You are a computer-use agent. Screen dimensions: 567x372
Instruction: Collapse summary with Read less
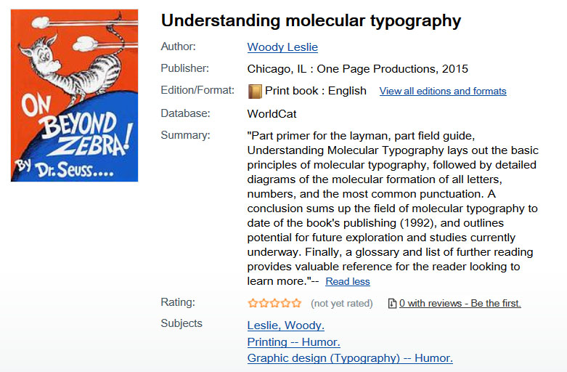[x=347, y=282]
